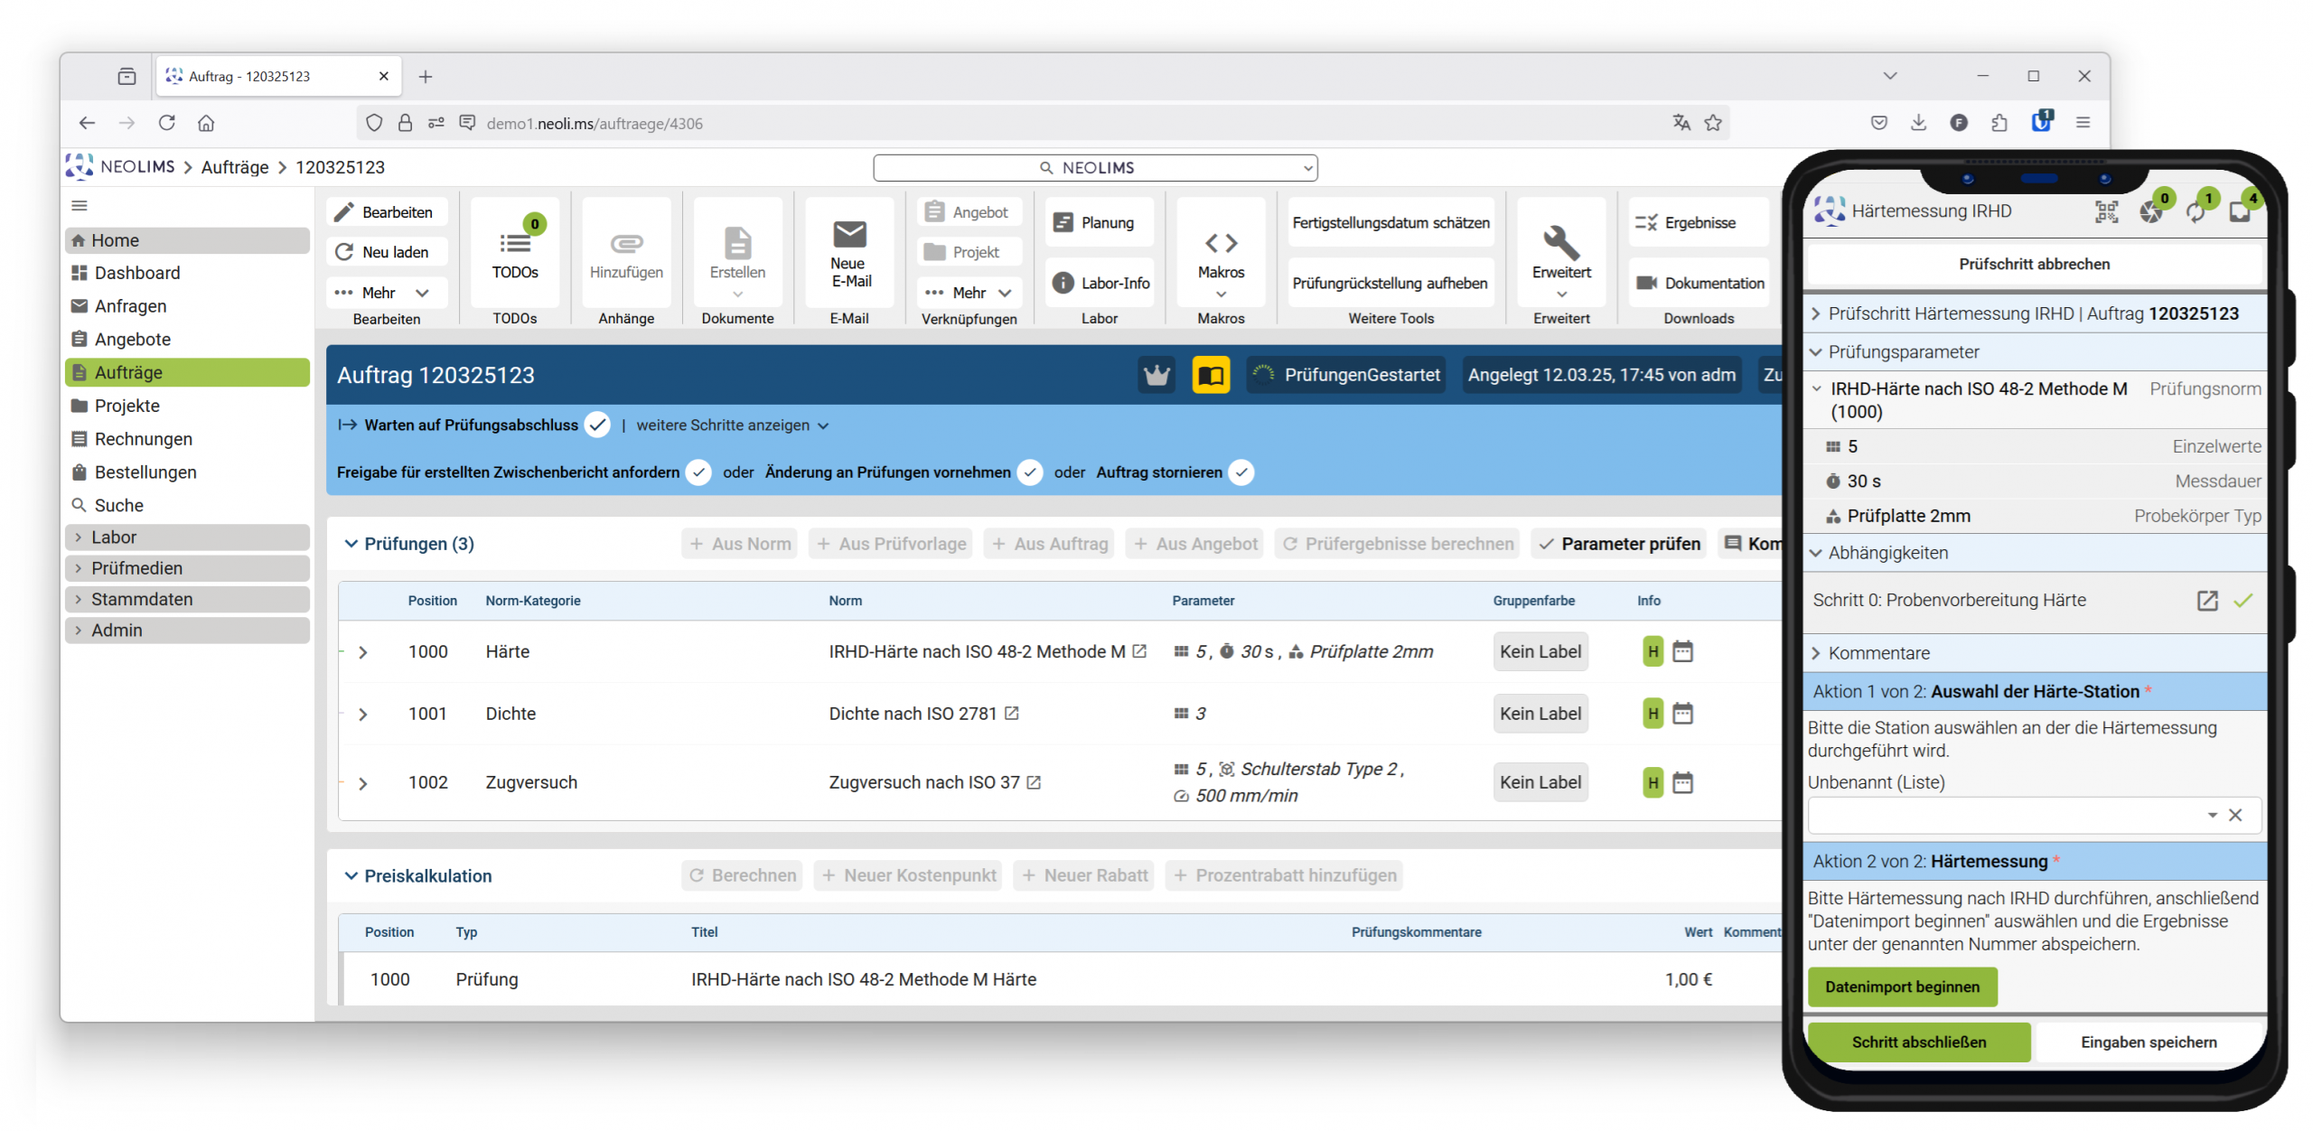Check Änderung an Prüfungen vornehmen circle
This screenshot has height=1131, width=2313.
click(x=1030, y=472)
